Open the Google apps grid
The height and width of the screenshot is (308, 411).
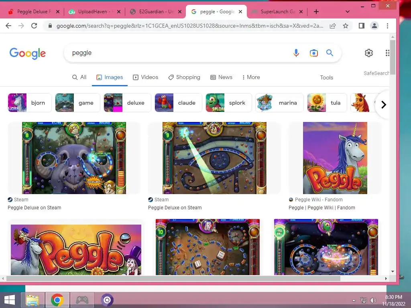[x=387, y=53]
